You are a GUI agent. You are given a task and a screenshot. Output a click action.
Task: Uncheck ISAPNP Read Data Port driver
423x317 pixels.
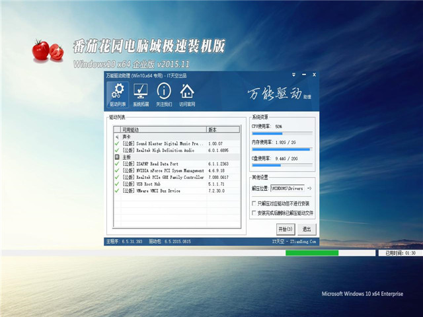(x=117, y=164)
